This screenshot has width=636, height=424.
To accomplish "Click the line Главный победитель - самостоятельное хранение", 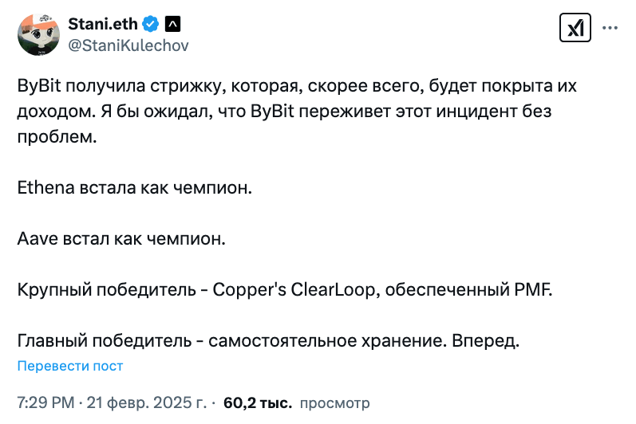I will click(232, 340).
